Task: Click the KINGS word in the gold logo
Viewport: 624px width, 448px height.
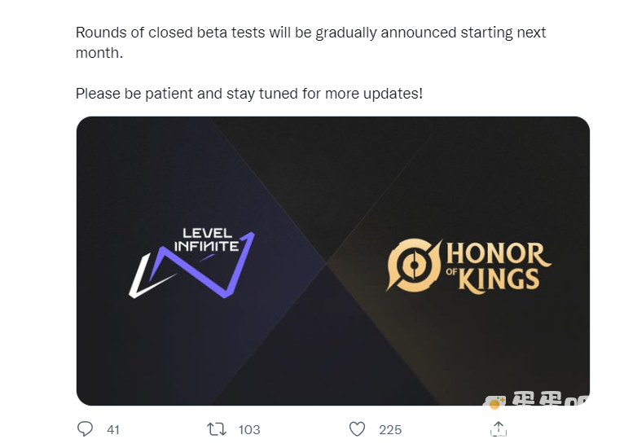Action: coord(499,279)
